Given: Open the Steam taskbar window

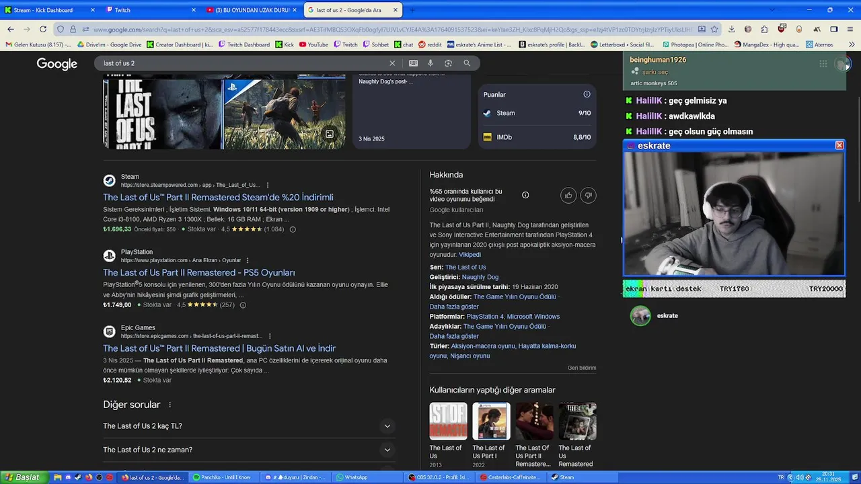Looking at the screenshot, I should pyautogui.click(x=583, y=477).
